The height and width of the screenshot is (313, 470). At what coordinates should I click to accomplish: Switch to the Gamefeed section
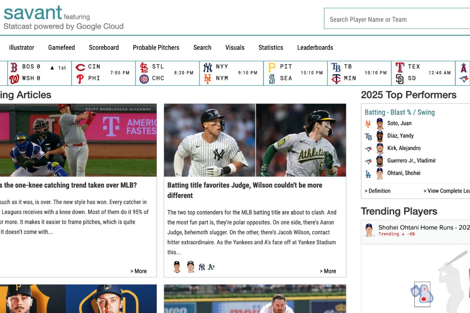click(x=61, y=47)
